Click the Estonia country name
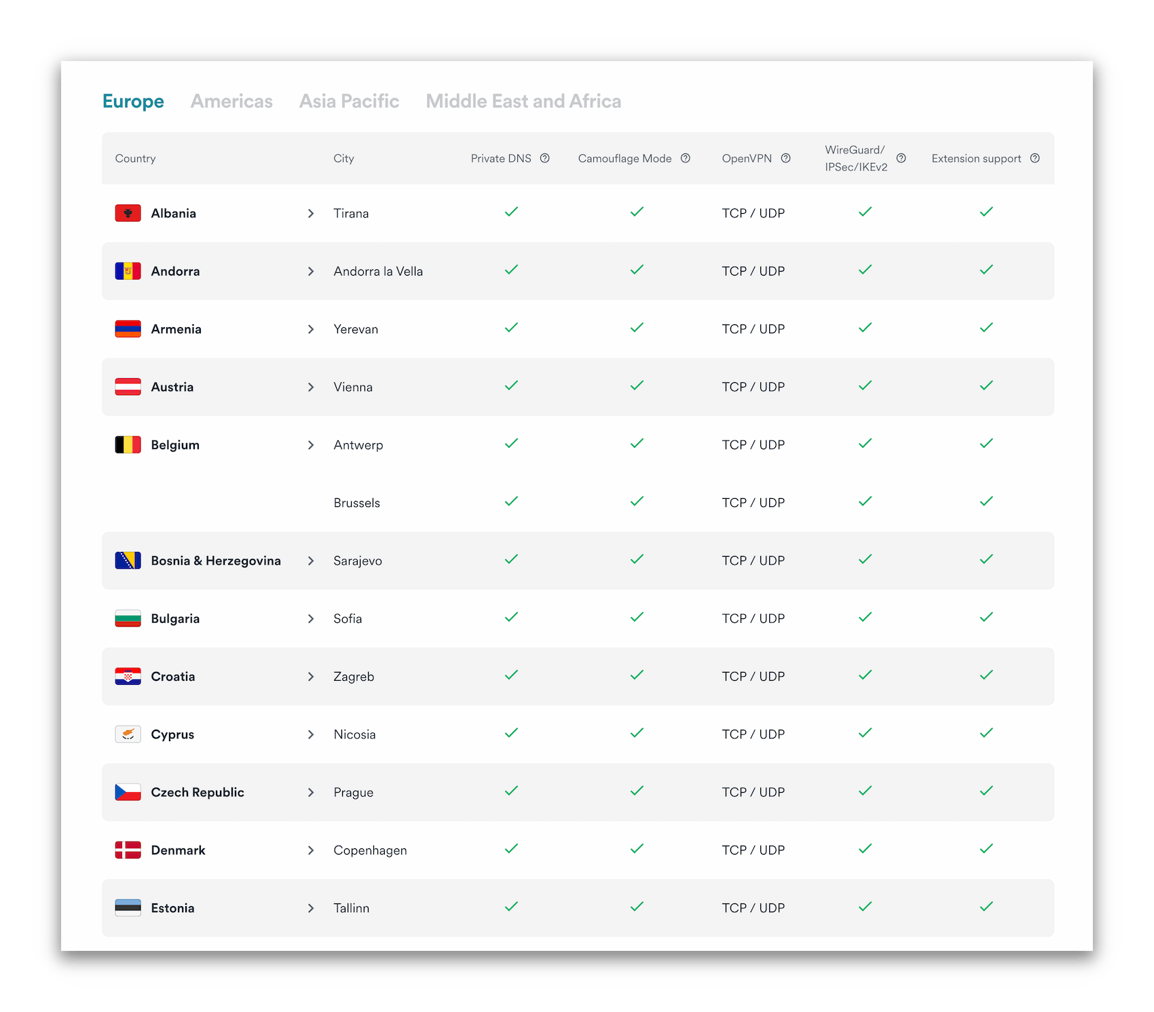 (x=172, y=908)
